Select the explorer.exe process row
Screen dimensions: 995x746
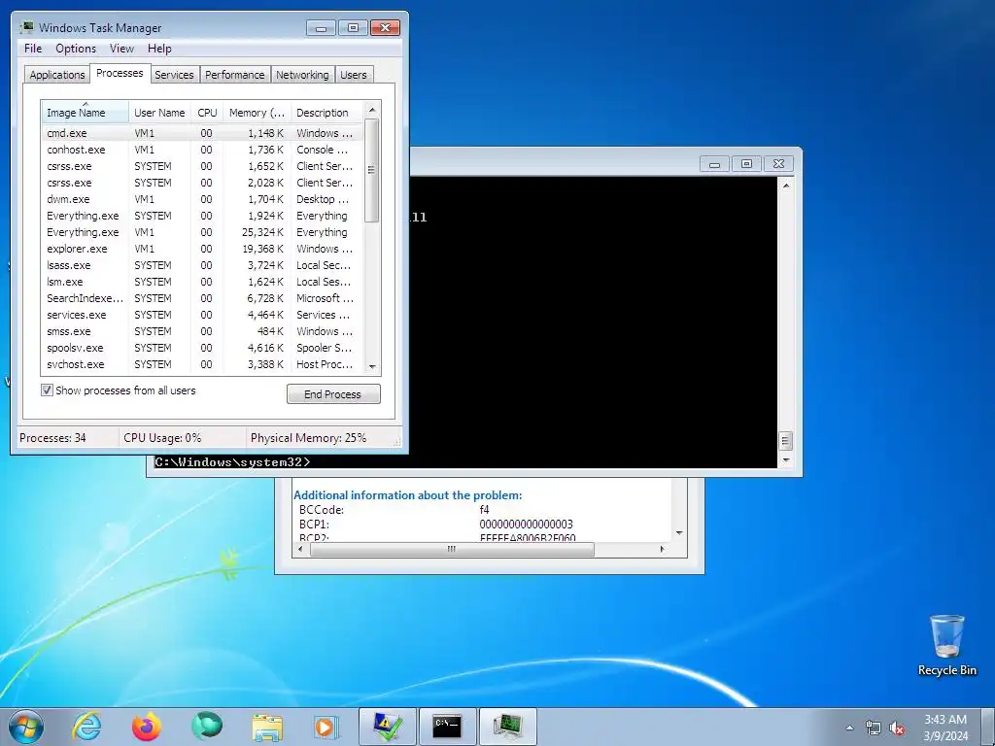pos(203,249)
